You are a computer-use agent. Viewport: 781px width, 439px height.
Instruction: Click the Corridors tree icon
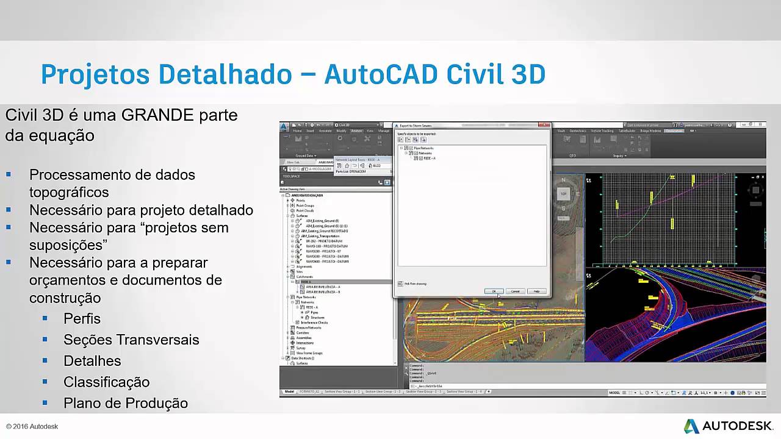(x=293, y=333)
